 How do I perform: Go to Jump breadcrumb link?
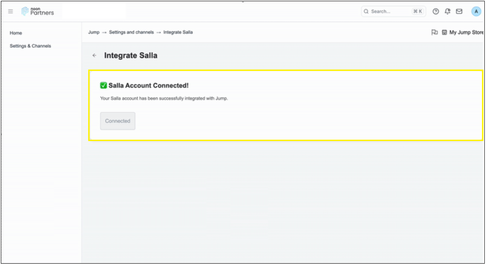pyautogui.click(x=93, y=32)
